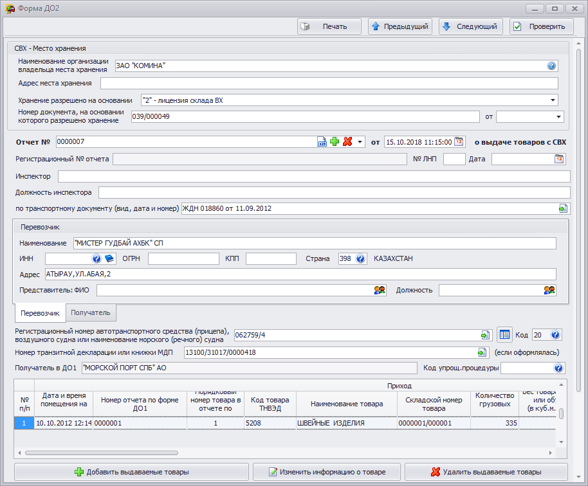This screenshot has height=486, width=588.
Task: Click green arrow icon in transport document field
Action: click(x=563, y=209)
